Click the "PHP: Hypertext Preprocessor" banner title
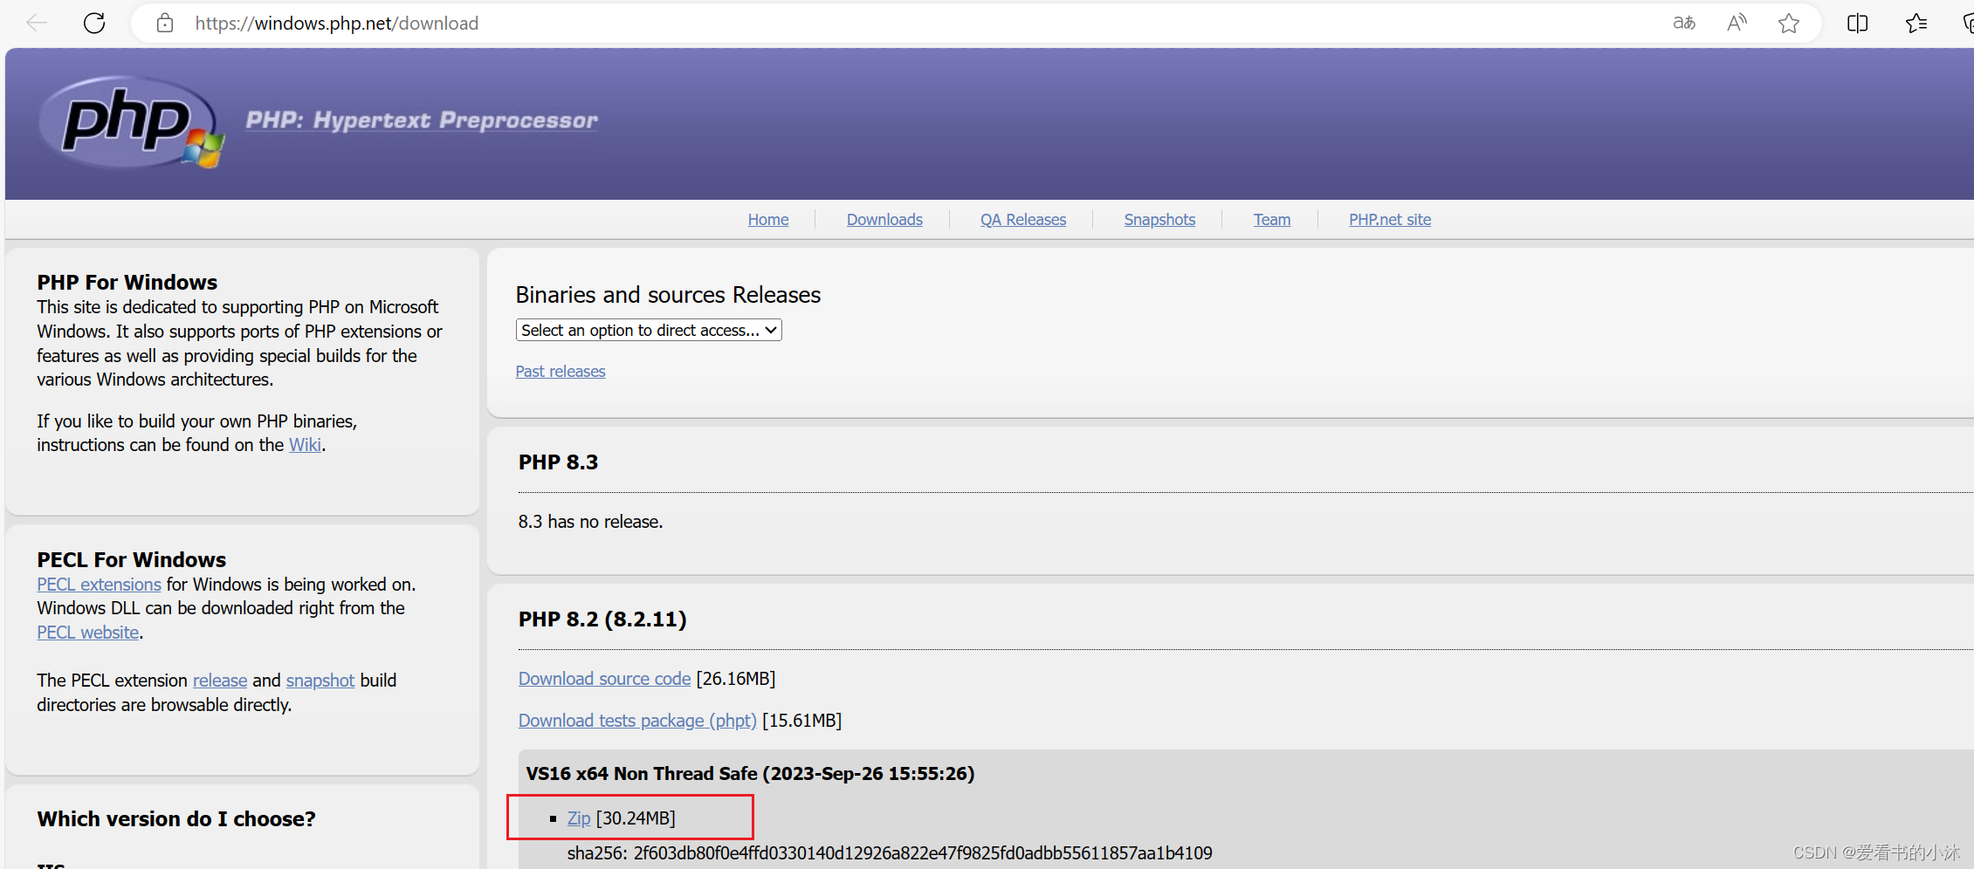The height and width of the screenshot is (869, 1974). pyautogui.click(x=422, y=120)
